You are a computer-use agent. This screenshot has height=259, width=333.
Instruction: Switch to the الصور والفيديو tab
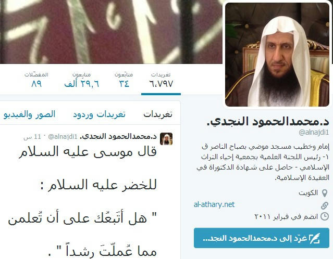point(29,114)
